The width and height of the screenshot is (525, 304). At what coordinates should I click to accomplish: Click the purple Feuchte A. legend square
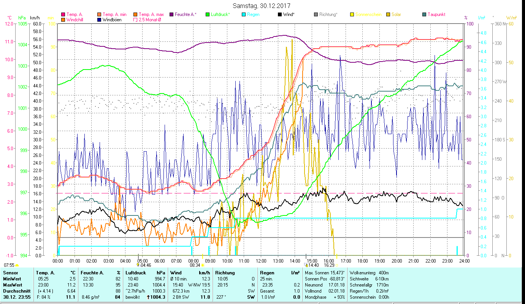point(171,14)
